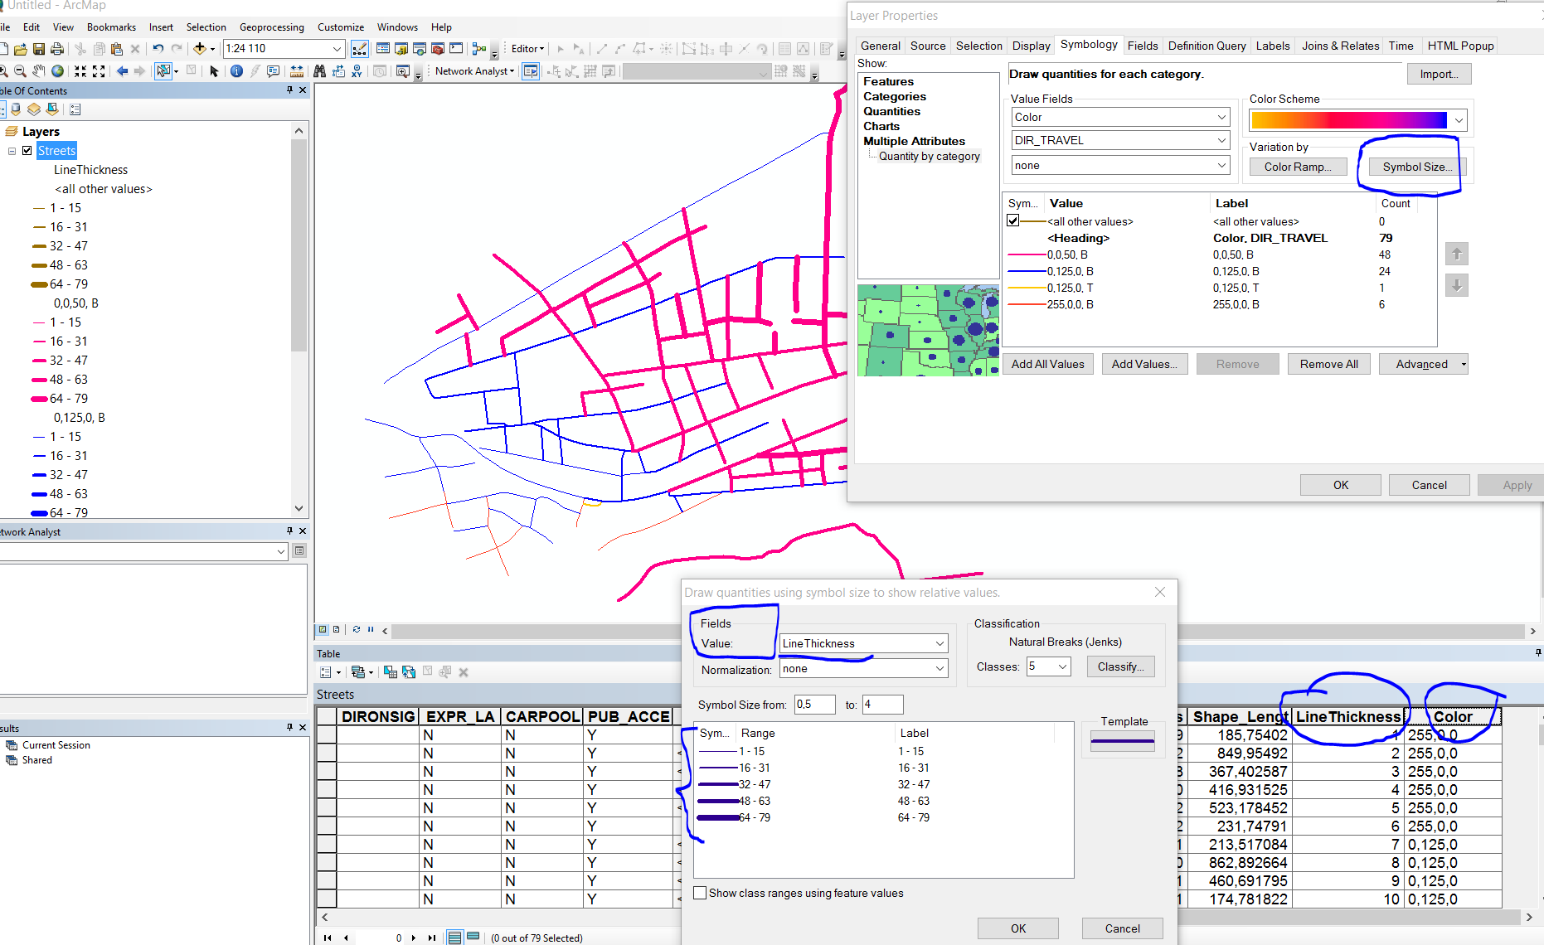
Task: Click Switch Selection icon in Table window
Action: pos(409,672)
